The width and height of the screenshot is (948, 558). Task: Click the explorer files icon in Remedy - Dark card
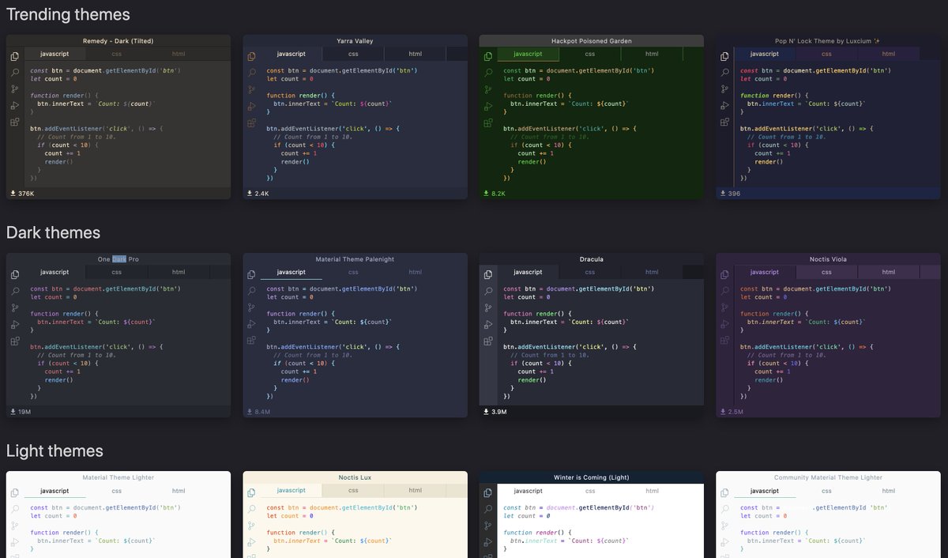[x=15, y=56]
